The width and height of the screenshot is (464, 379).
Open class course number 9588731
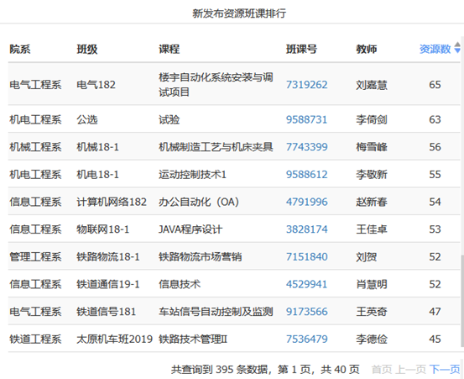(306, 119)
